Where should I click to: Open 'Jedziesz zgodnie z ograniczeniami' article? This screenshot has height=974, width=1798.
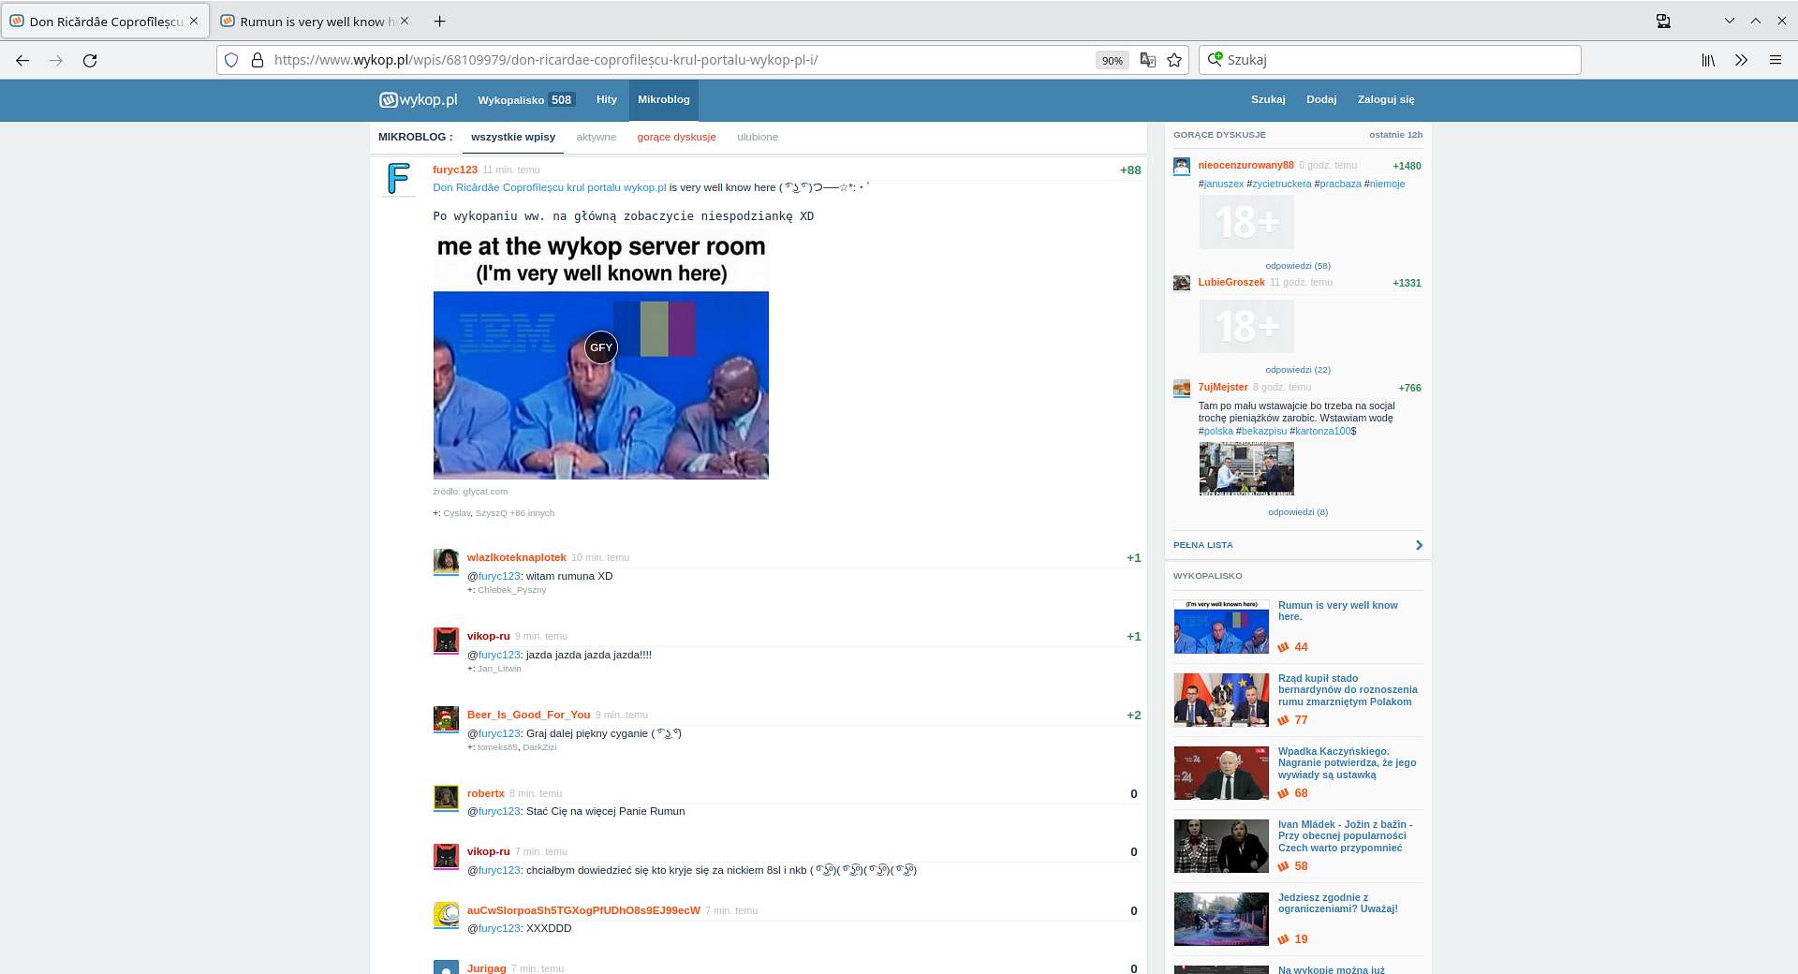(1338, 904)
